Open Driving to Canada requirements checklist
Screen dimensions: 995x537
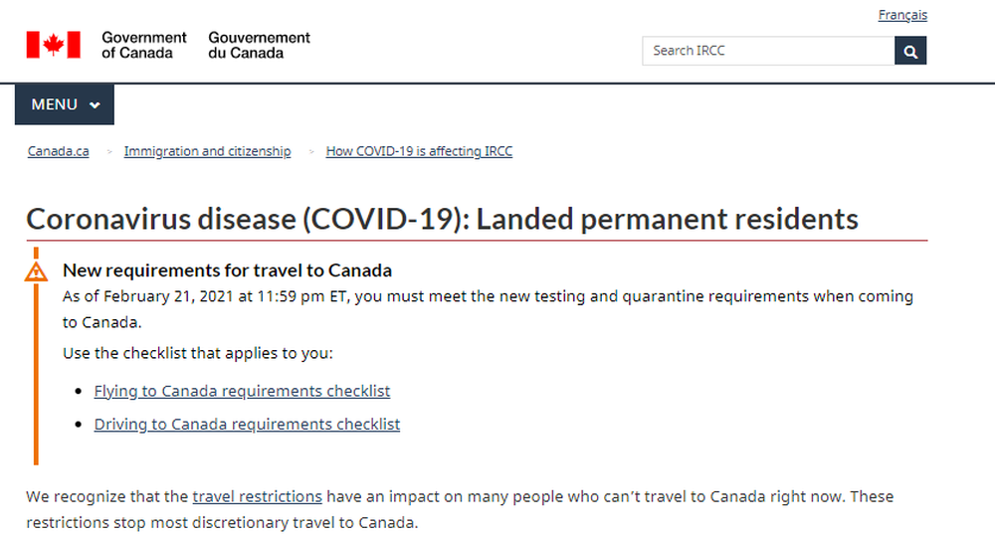coord(247,425)
